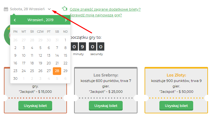Screen dimensions: 217x123
Task: Pick day 30 in the calendar
Action: point(15,78)
